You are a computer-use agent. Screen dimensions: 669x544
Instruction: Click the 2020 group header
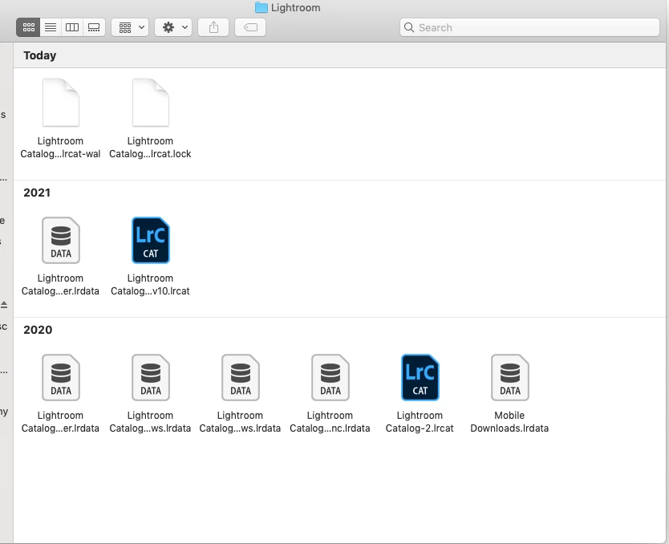click(x=38, y=330)
